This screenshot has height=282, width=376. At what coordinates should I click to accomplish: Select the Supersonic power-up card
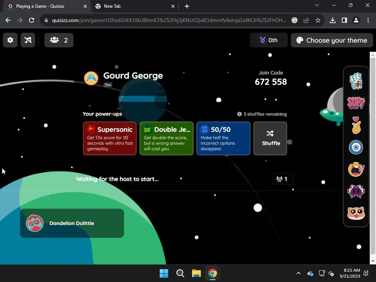(x=109, y=138)
